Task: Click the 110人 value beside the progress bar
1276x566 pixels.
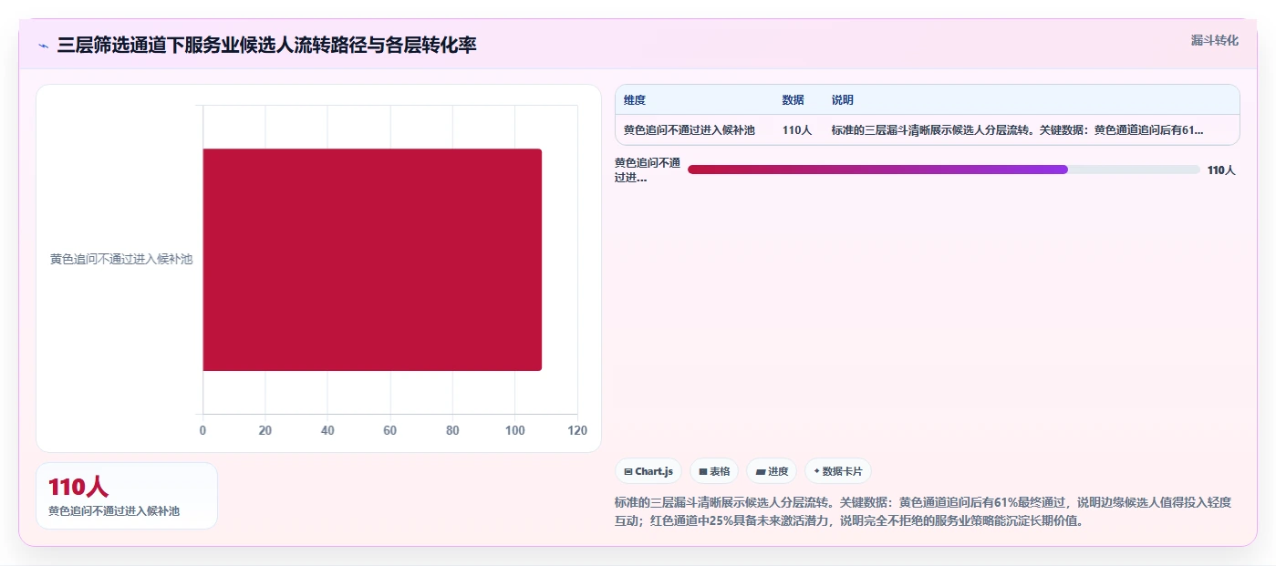Action: point(1221,170)
